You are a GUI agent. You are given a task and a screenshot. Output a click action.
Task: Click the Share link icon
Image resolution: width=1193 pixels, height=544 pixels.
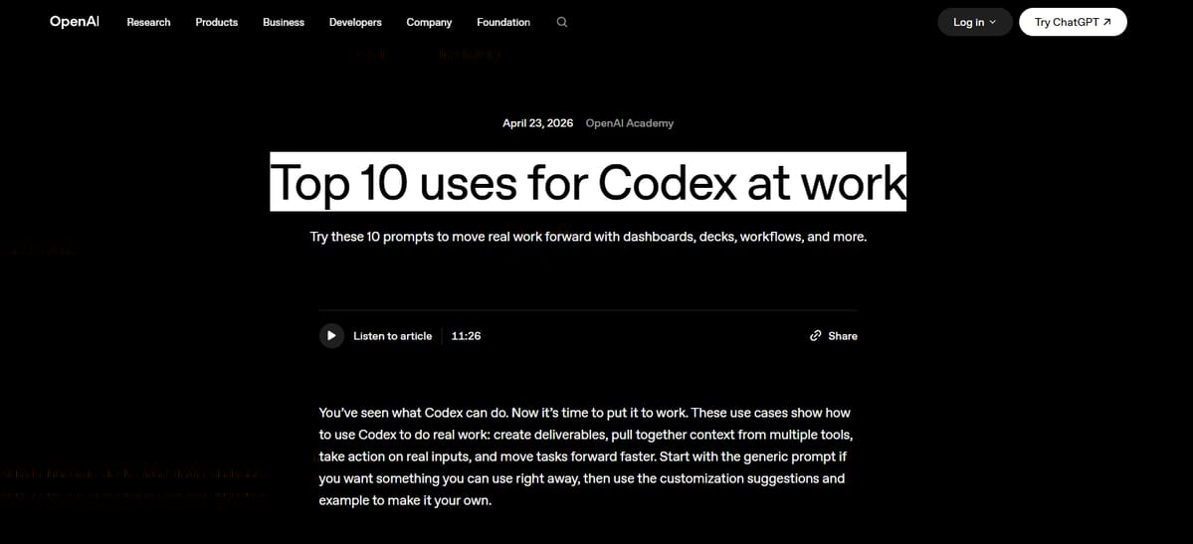816,335
